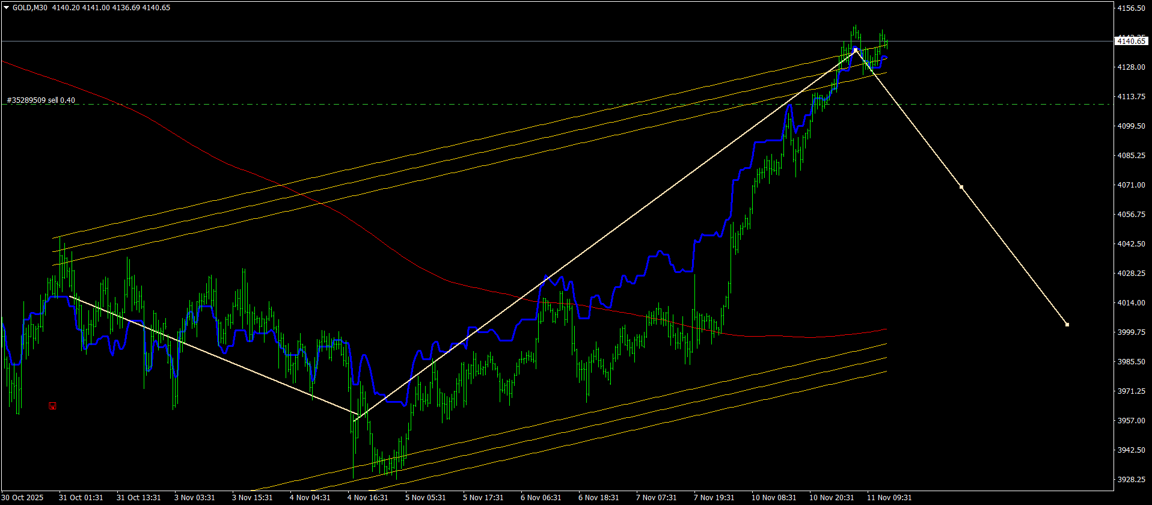The height and width of the screenshot is (505, 1152).
Task: Click the 6 Nov 18:31 time label
Action: pos(599,498)
